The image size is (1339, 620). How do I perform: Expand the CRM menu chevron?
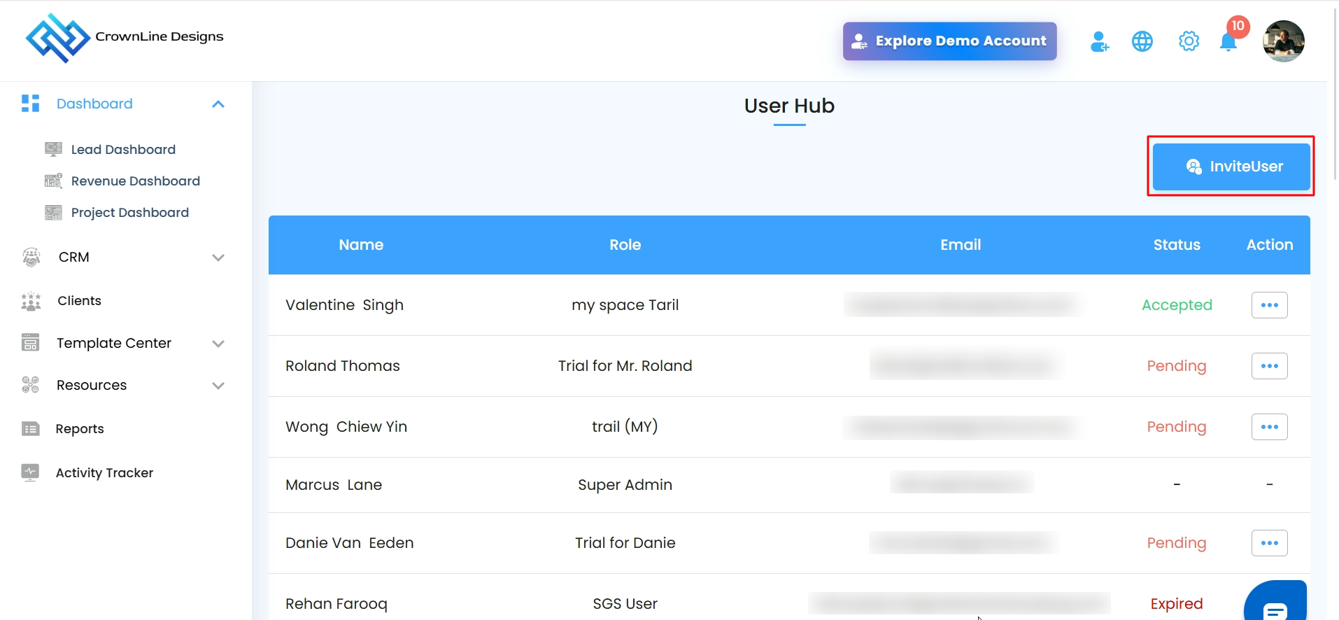218,258
